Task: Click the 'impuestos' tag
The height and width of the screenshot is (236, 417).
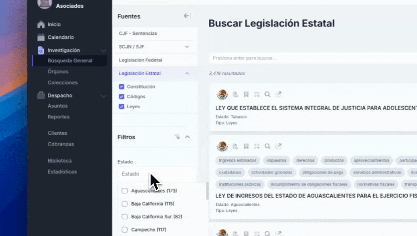Action: click(277, 160)
